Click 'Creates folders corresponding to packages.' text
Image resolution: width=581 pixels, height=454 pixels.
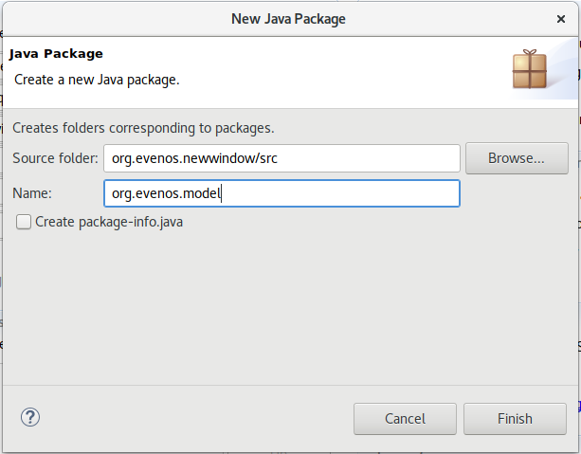click(x=144, y=127)
